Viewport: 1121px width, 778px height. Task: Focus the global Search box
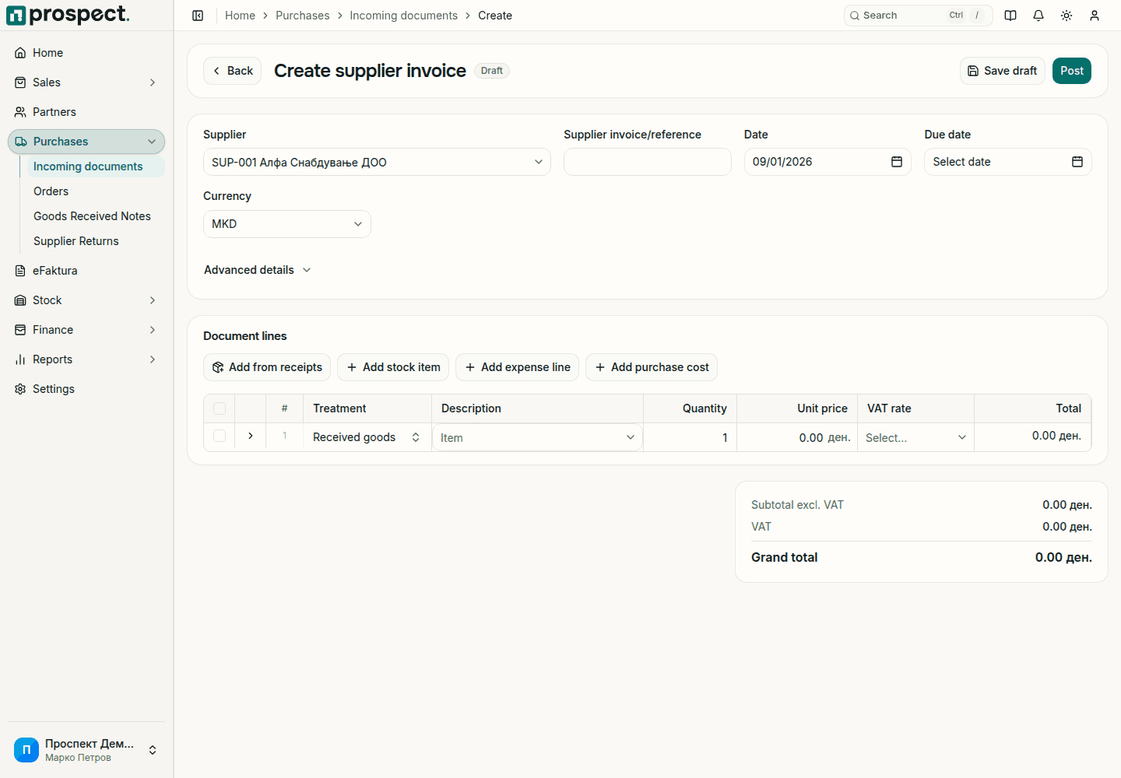(919, 16)
